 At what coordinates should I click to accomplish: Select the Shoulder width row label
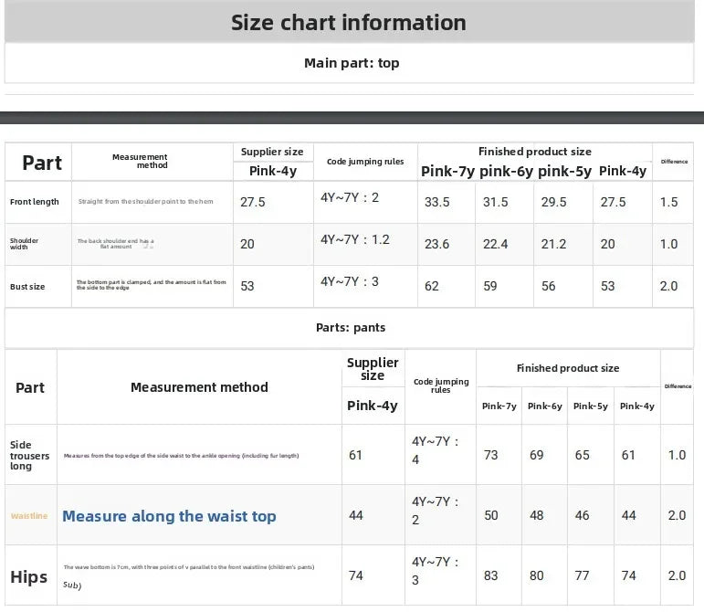(x=25, y=243)
